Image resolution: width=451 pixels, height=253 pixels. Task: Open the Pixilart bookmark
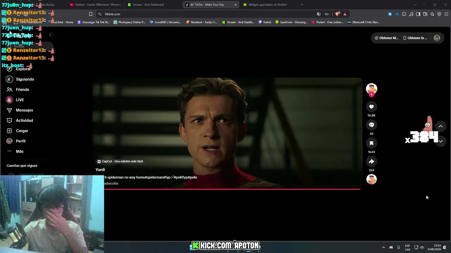point(327,22)
